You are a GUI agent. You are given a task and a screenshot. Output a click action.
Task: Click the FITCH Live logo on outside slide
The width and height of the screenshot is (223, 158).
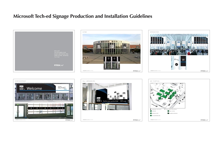[137, 71]
